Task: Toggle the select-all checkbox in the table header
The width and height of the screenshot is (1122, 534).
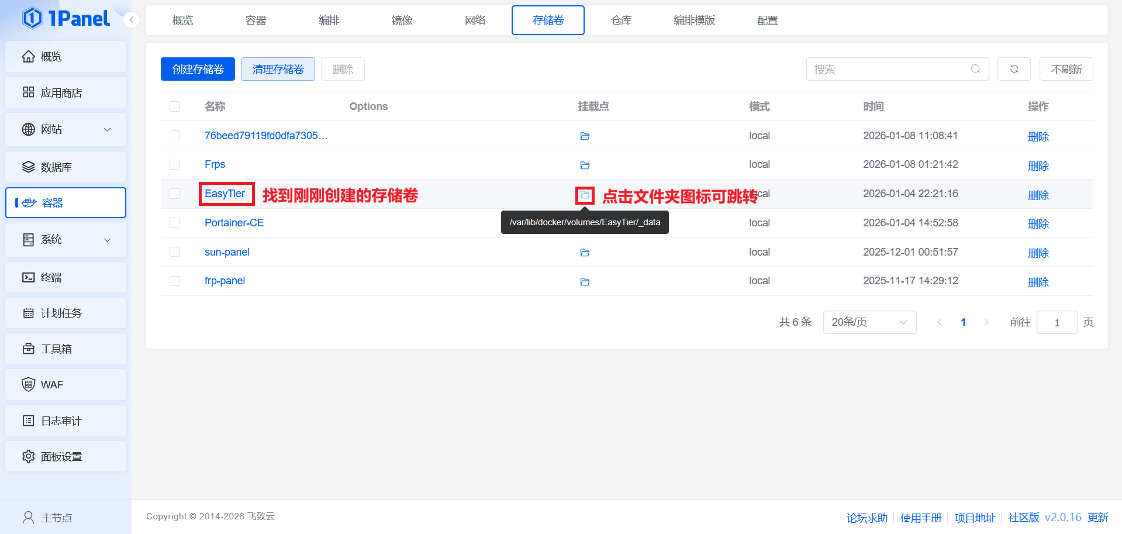Action: point(175,106)
